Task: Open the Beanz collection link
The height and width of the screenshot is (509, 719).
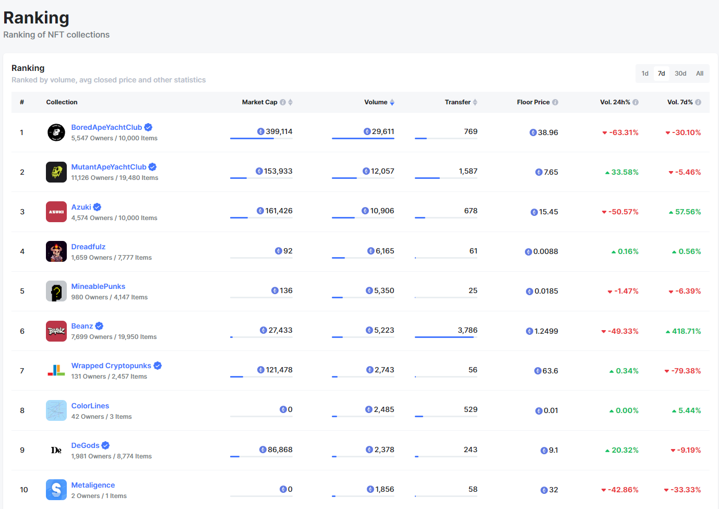Action: 82,326
